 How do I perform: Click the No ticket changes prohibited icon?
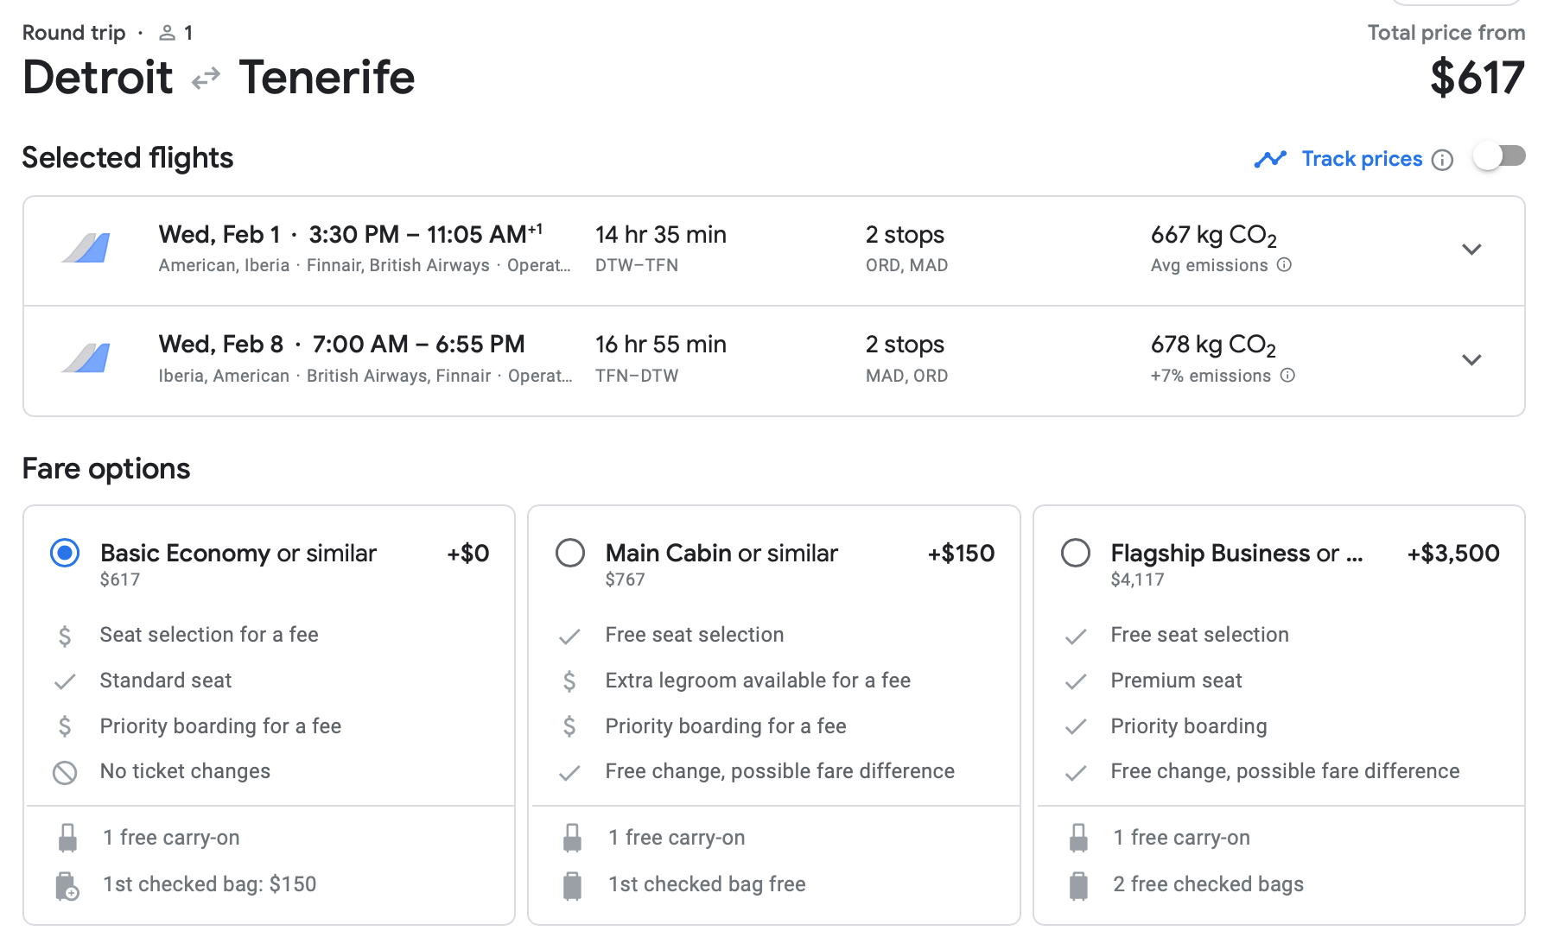click(x=65, y=772)
